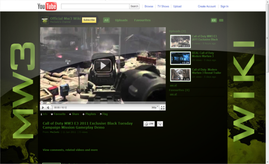Open the Browse link in the header
The image size is (269, 164).
[x=149, y=6]
